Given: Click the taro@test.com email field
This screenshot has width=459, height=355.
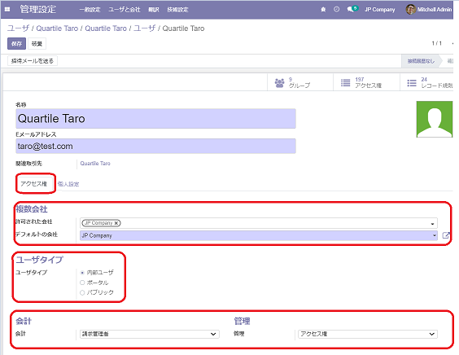Looking at the screenshot, I should click(x=155, y=147).
